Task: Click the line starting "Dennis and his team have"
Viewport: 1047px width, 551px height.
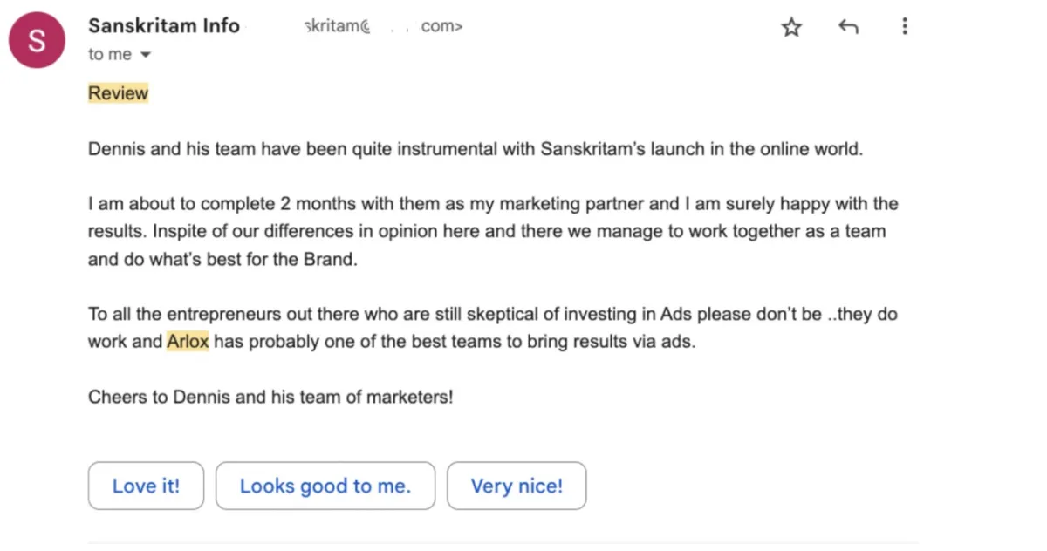Action: point(475,149)
